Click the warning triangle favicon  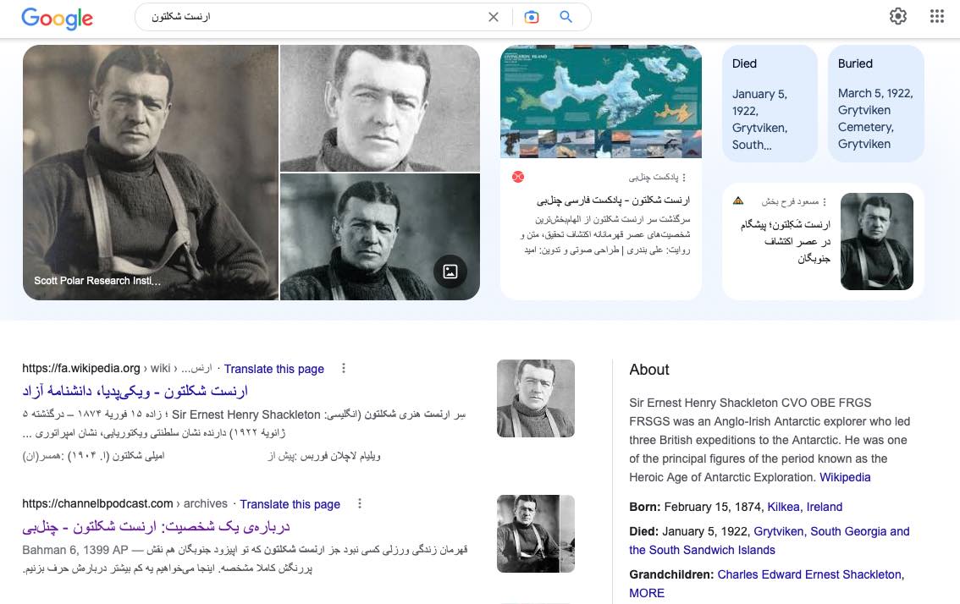point(737,200)
